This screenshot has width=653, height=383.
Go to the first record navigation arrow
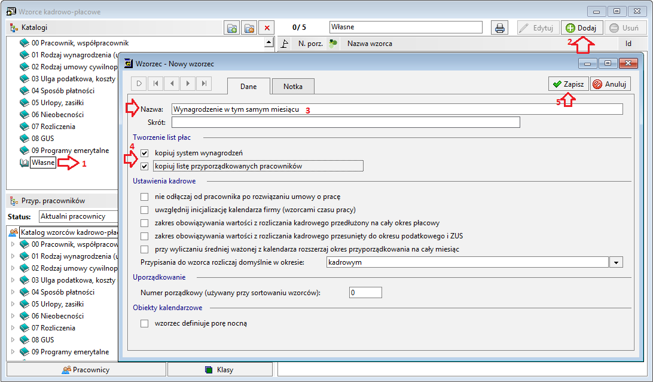[155, 84]
